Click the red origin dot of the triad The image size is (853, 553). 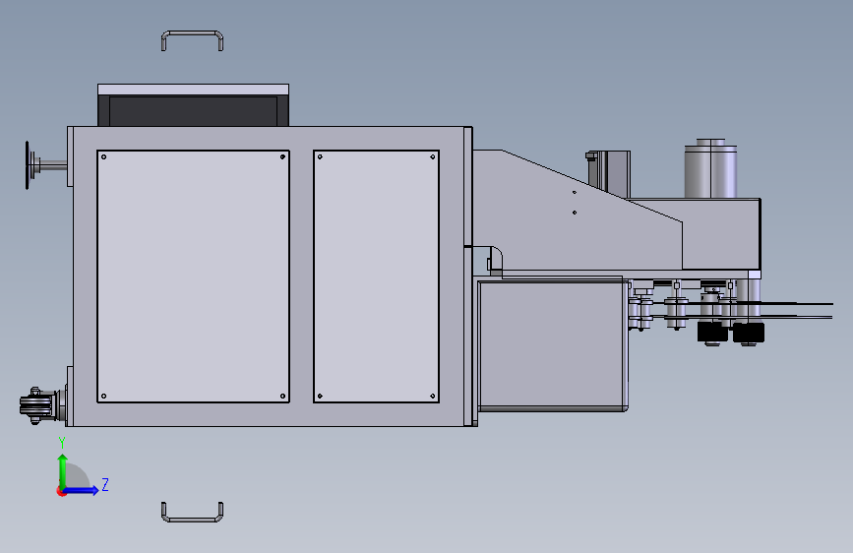(61, 491)
